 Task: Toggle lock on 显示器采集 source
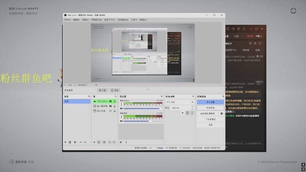point(114,106)
